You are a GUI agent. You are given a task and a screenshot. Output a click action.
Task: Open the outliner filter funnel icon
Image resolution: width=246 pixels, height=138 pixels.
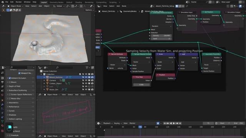[x=87, y=67]
